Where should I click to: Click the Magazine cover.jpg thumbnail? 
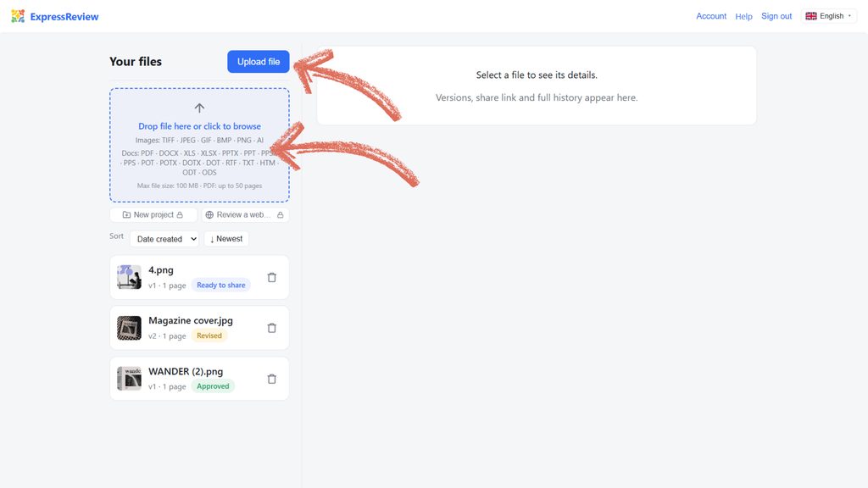click(129, 328)
